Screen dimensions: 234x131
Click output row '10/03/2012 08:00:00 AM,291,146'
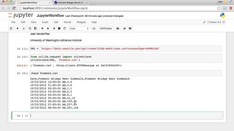pos(54,108)
